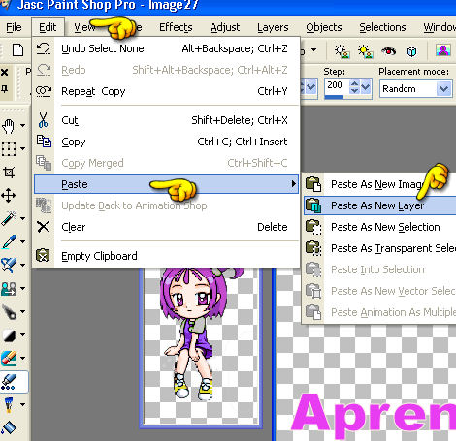Choose Paste As New Layer
The width and height of the screenshot is (456, 441).
(x=379, y=205)
